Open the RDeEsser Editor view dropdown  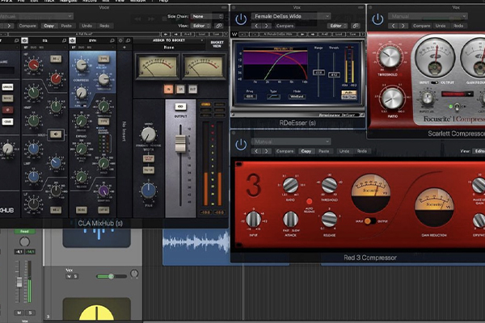click(337, 26)
